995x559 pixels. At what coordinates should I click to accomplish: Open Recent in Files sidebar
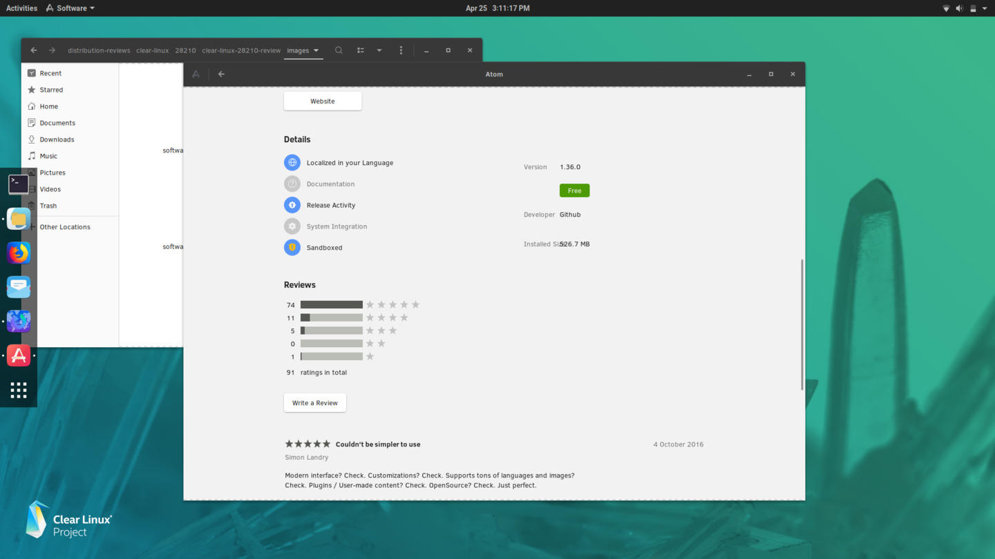pos(70,73)
